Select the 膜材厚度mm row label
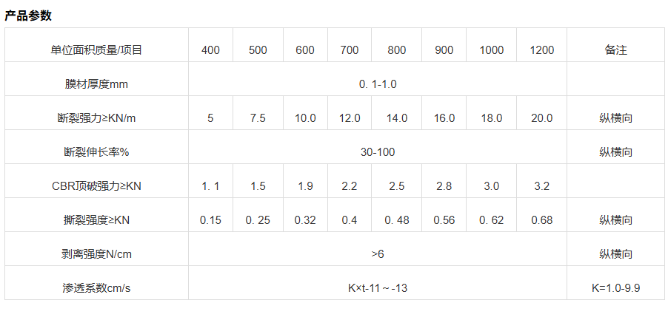The height and width of the screenshot is (320, 668). 96,84
